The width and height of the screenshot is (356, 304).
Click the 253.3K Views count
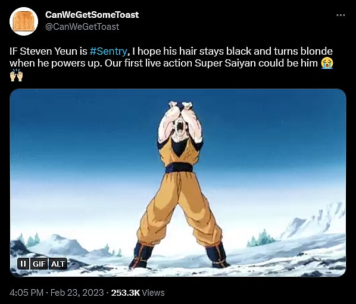coord(138,293)
